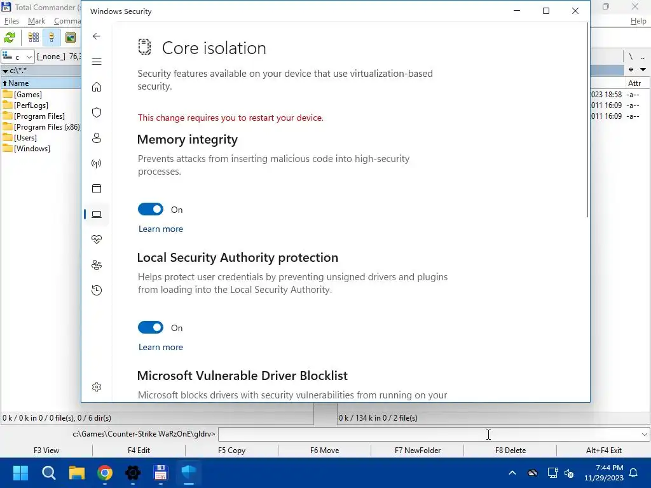Screen dimensions: 651x488
Task: Click the Windows Security vertical scrollbar thumb
Action: tap(587, 120)
